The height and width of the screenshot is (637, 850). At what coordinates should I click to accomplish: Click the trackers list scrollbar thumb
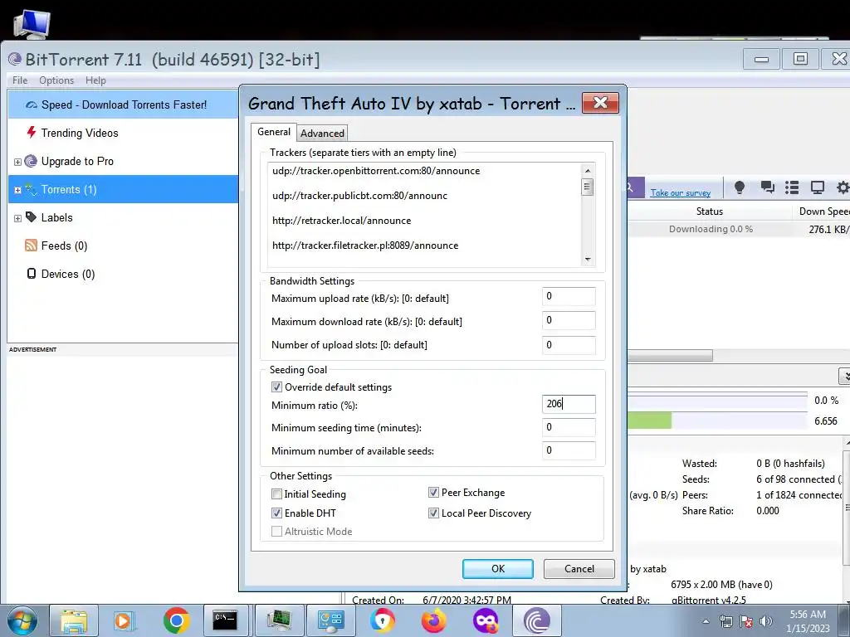coord(587,187)
